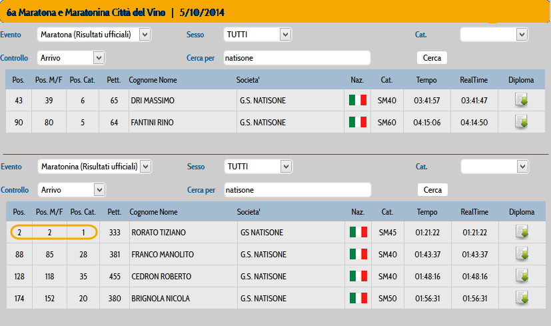Open bottom Controllo Arrivo dropdown
Image resolution: width=551 pixels, height=326 pixels.
[72, 190]
